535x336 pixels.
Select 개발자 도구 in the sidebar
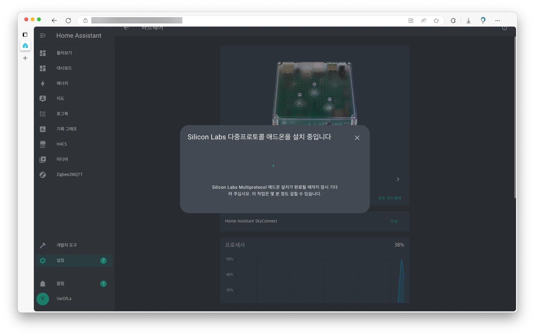(x=66, y=245)
